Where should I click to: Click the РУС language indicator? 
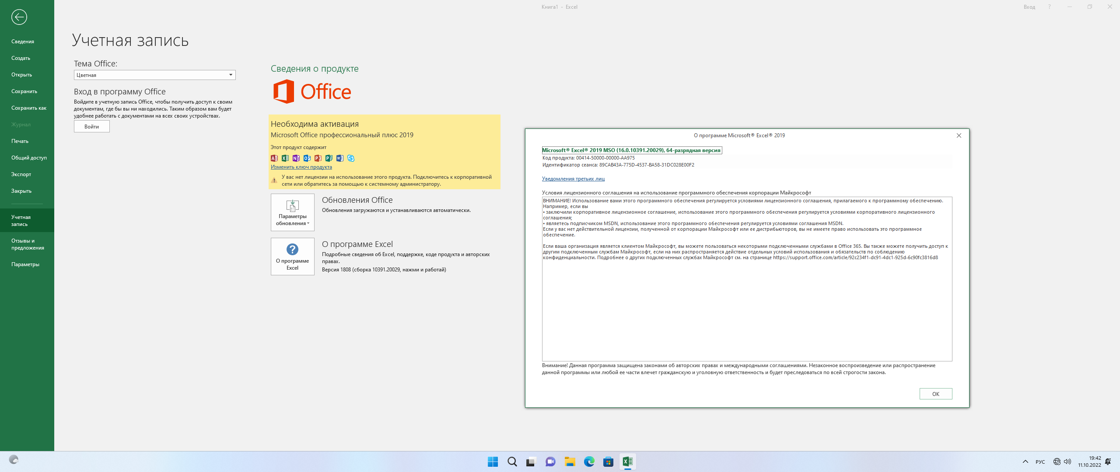tap(1040, 462)
